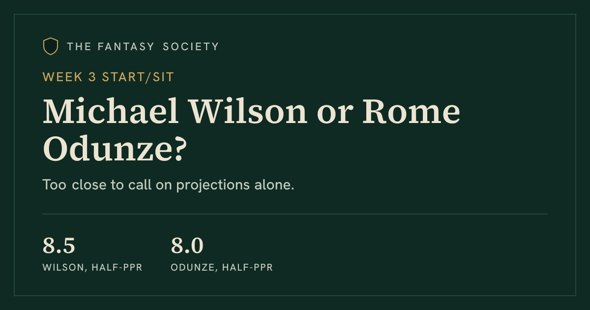The width and height of the screenshot is (590, 310).
Task: Open The Fantasy Society brand name
Action: pos(143,47)
